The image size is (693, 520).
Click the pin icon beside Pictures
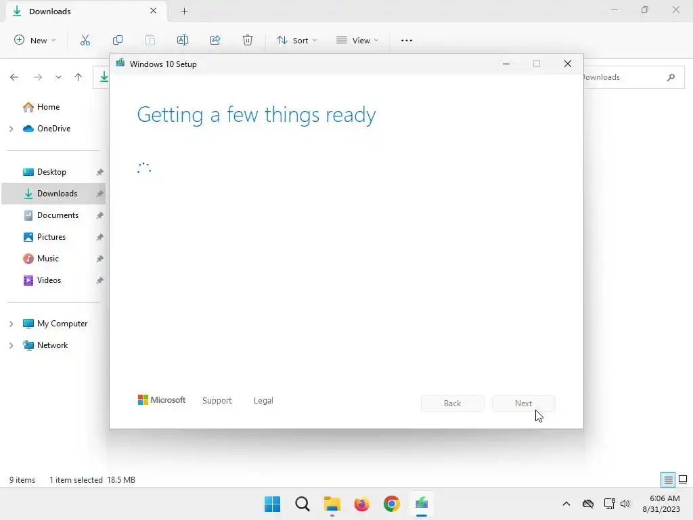point(100,237)
